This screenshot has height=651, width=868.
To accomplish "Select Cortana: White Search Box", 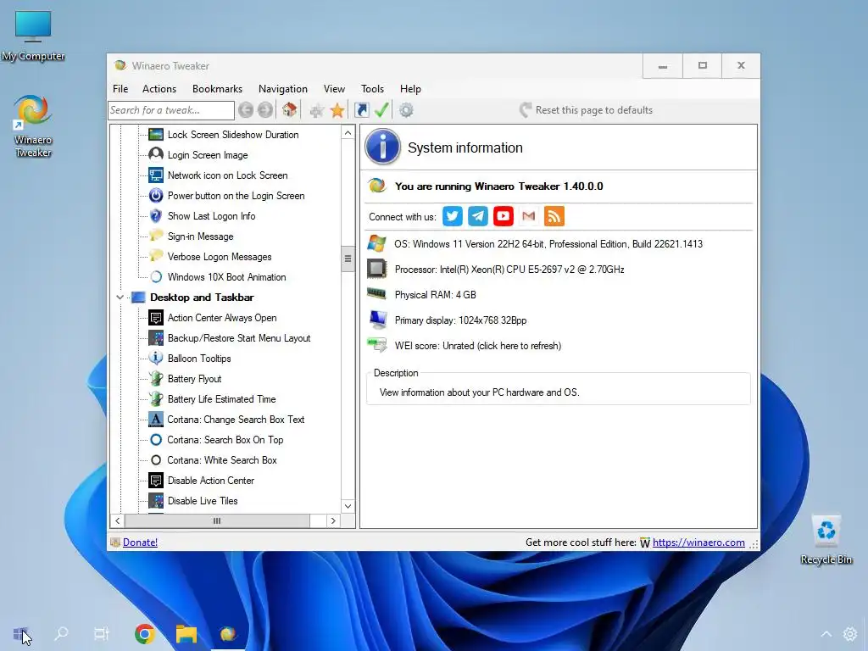I will point(222,460).
